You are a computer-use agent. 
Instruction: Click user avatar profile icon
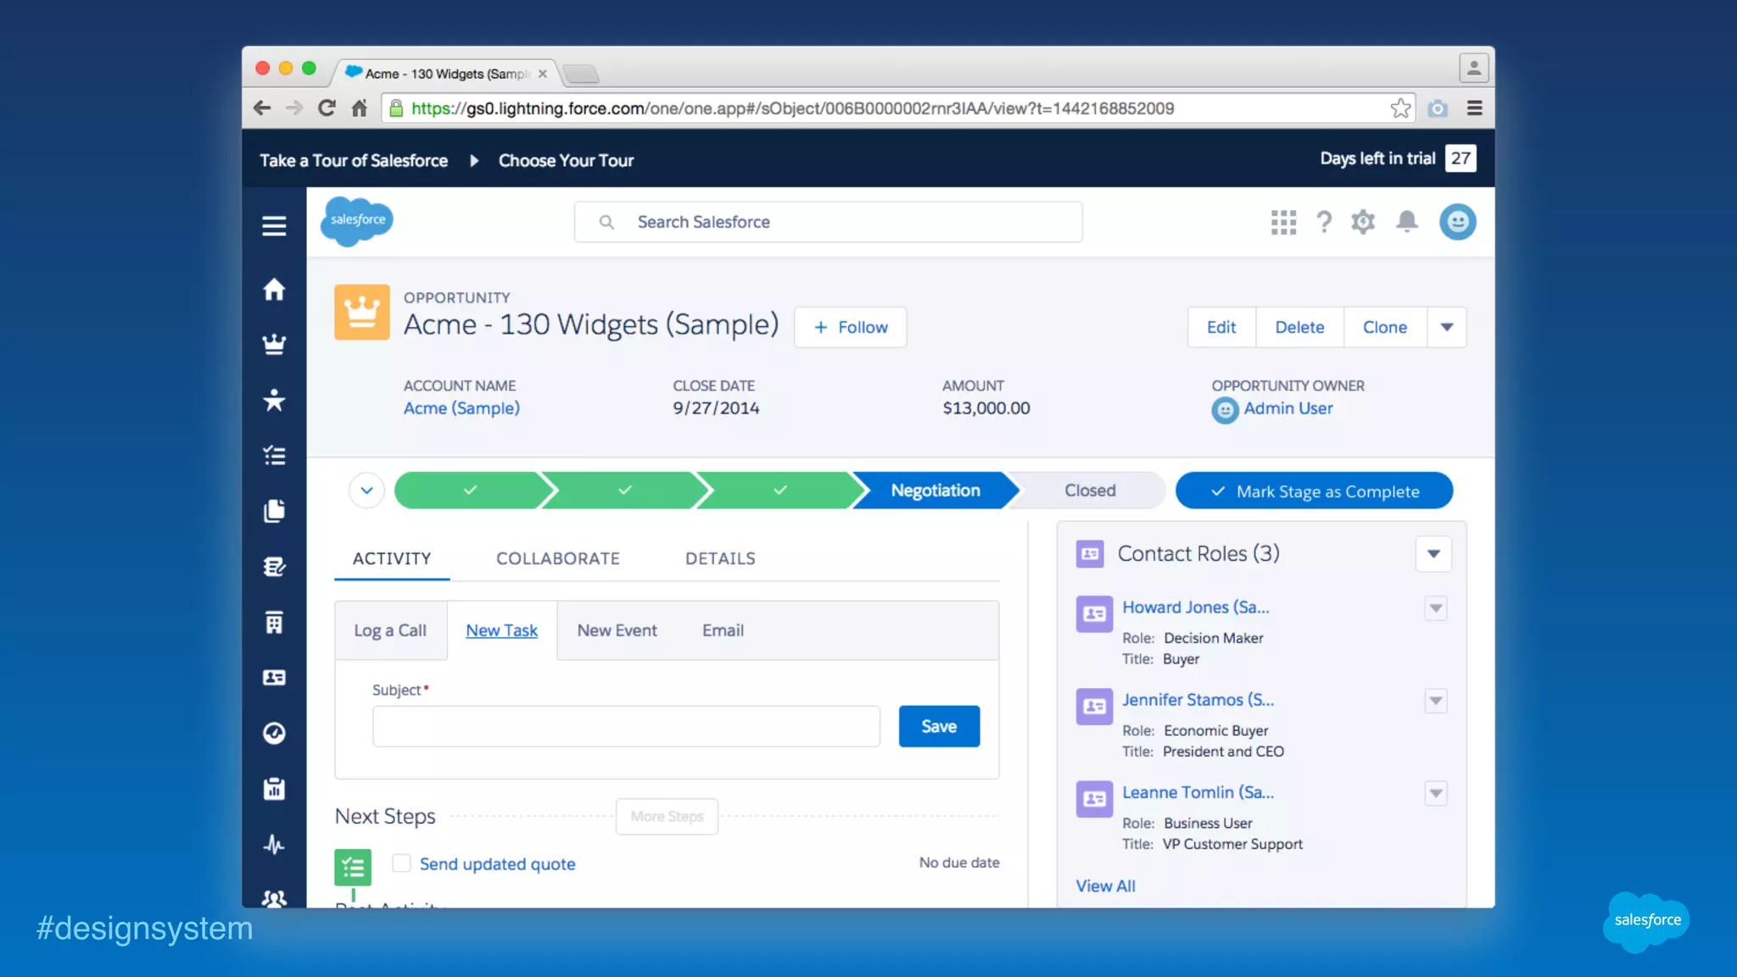point(1457,222)
